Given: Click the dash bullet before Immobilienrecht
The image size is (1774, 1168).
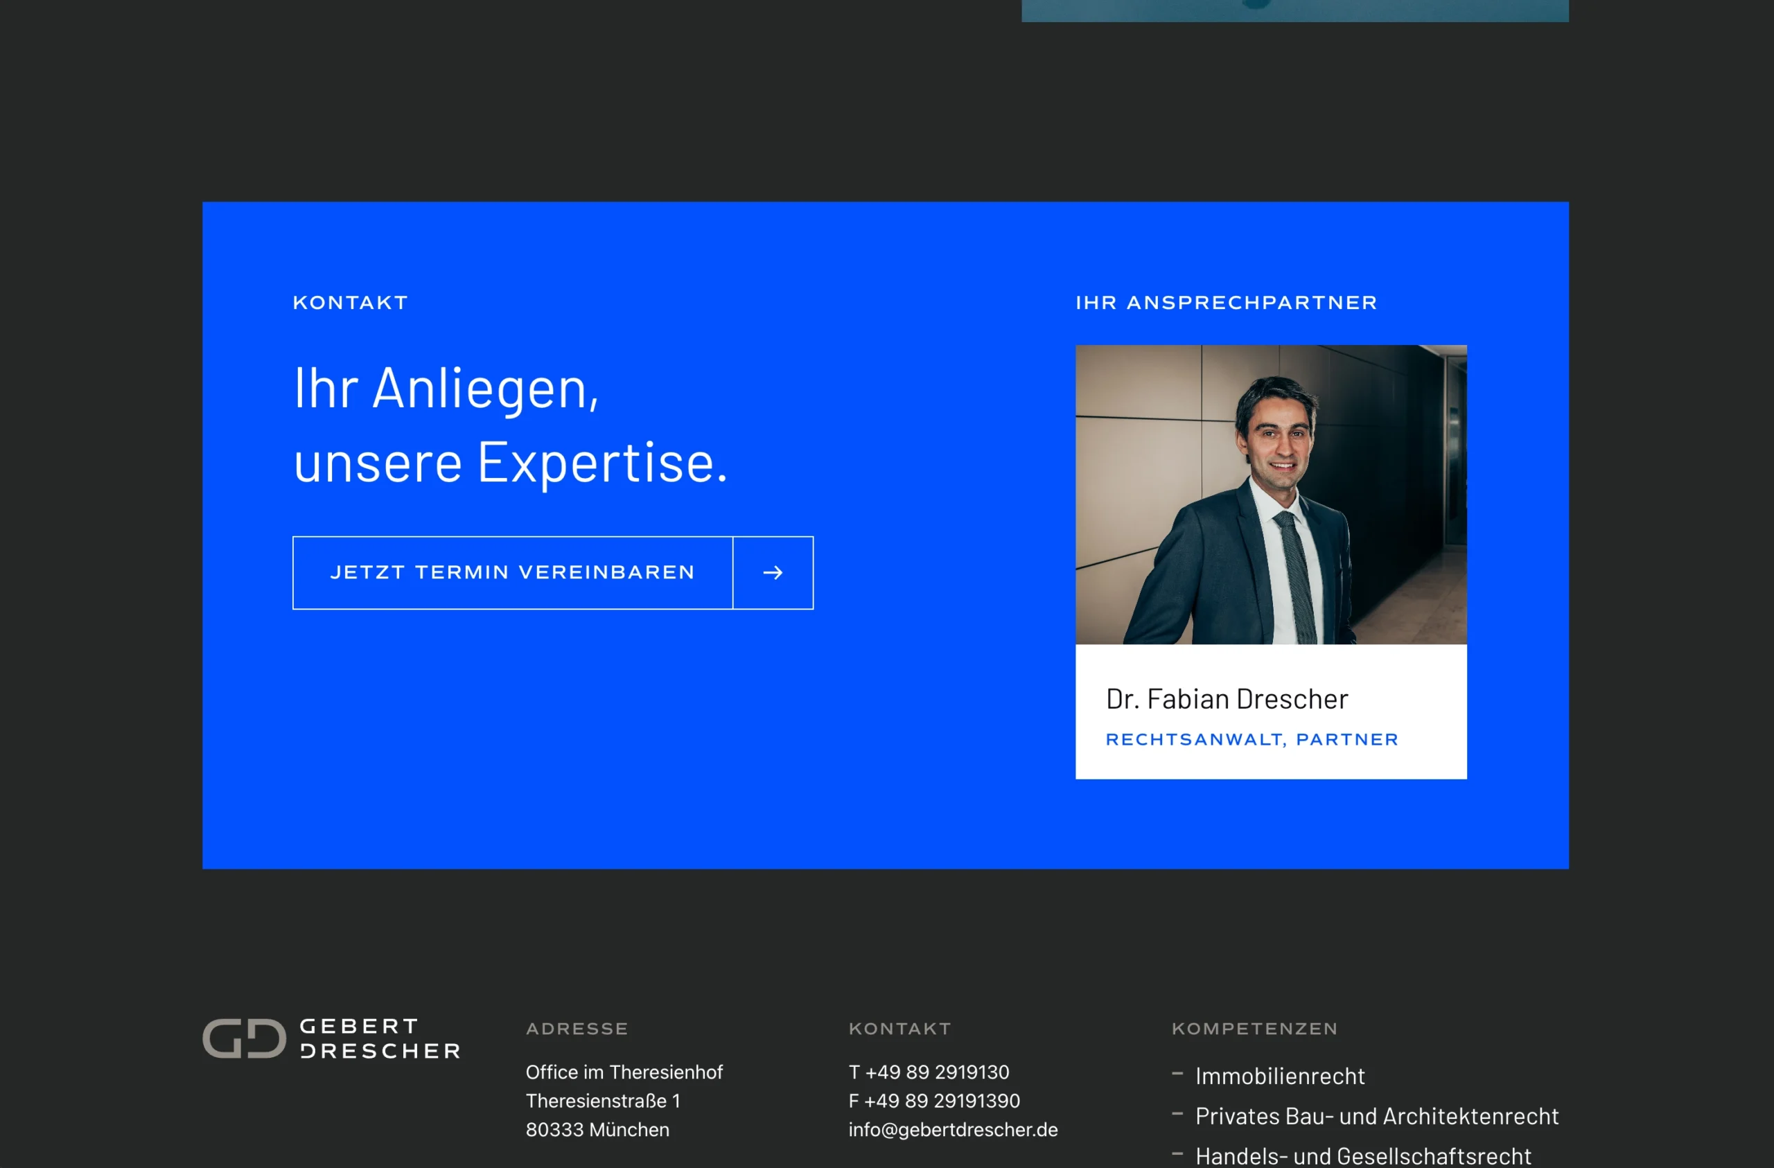Looking at the screenshot, I should coord(1177,1074).
